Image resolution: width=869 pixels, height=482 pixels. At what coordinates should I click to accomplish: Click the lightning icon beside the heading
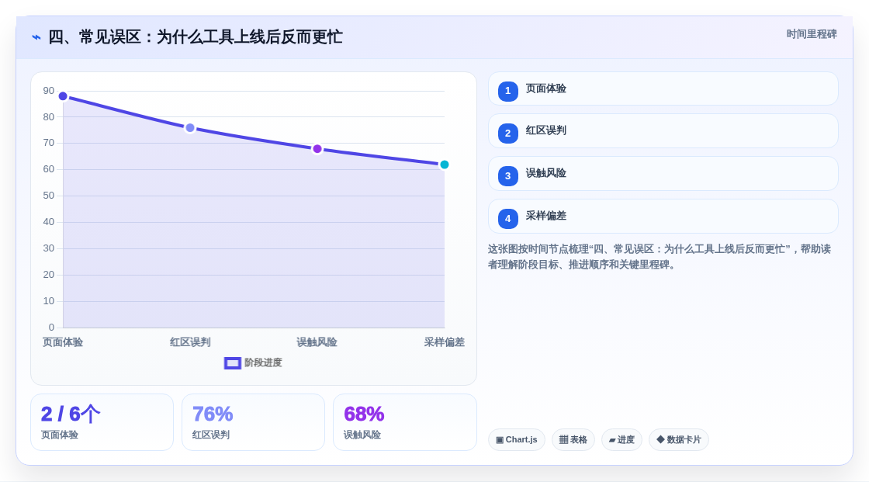36,37
